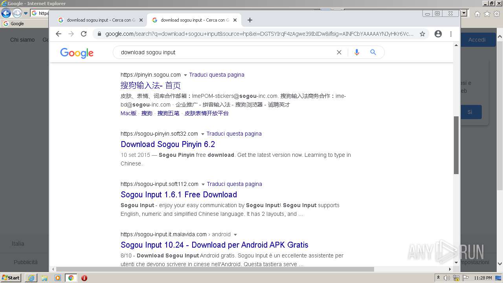
Task: Open the Chrome profile avatar menu
Action: (438, 34)
